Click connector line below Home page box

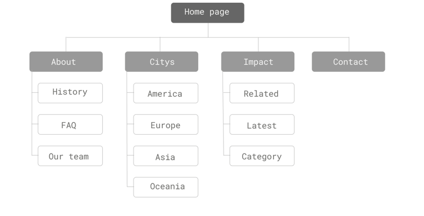pyautogui.click(x=208, y=30)
